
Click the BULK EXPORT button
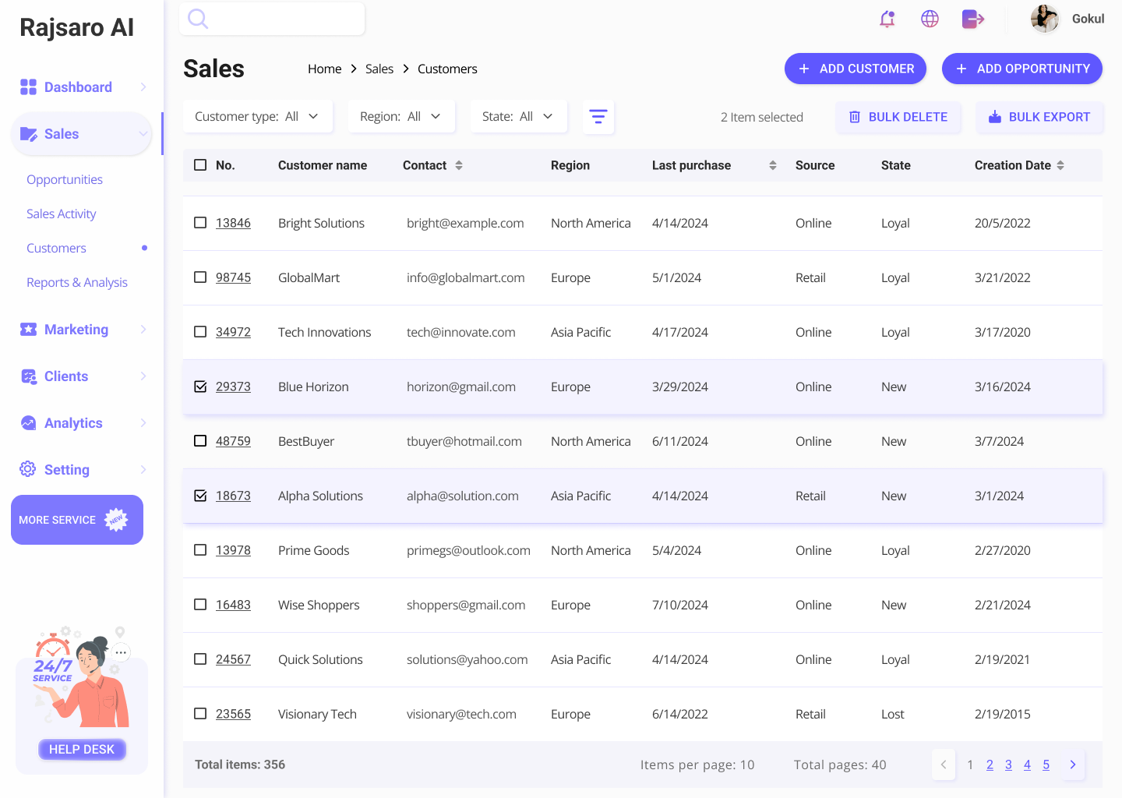point(1039,117)
